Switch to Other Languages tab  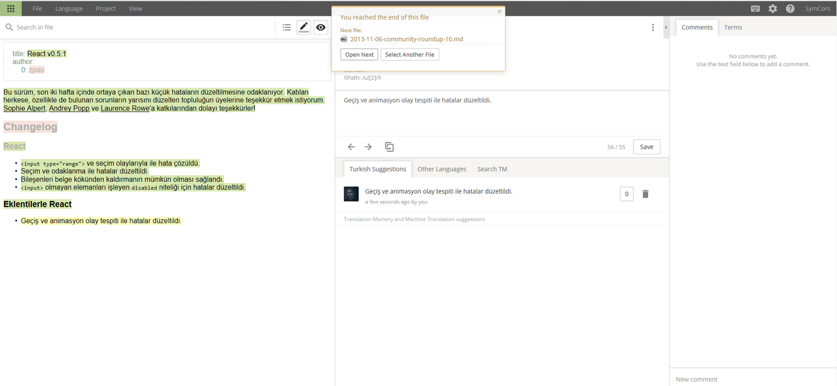coord(442,169)
